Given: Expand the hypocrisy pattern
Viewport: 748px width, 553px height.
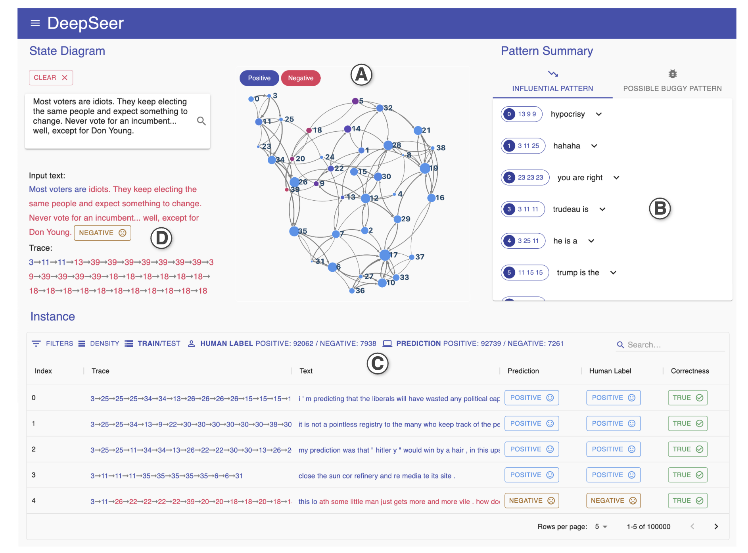Looking at the screenshot, I should point(599,114).
